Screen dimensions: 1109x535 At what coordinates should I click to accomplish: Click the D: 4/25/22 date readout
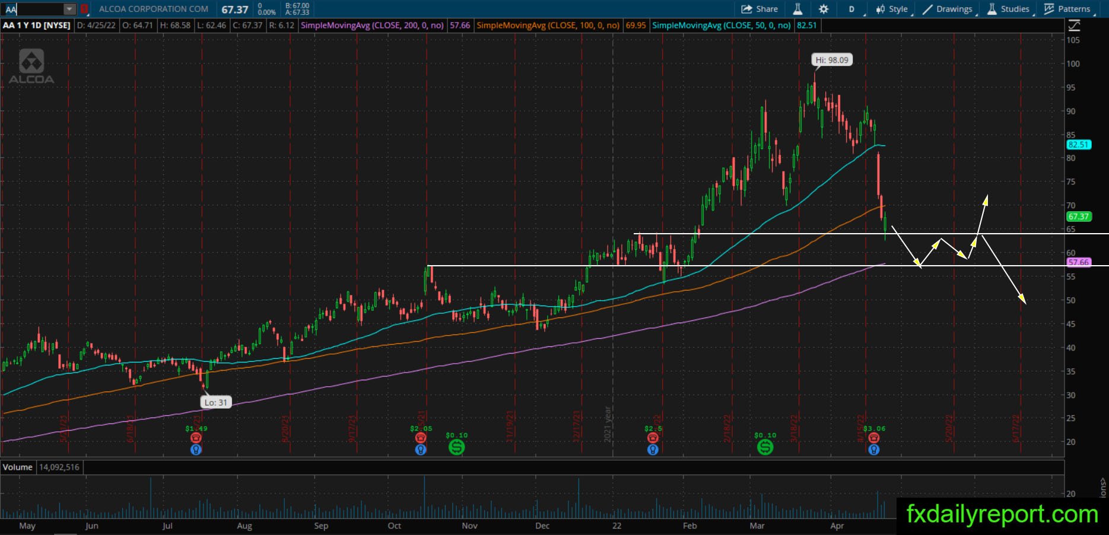pos(97,26)
